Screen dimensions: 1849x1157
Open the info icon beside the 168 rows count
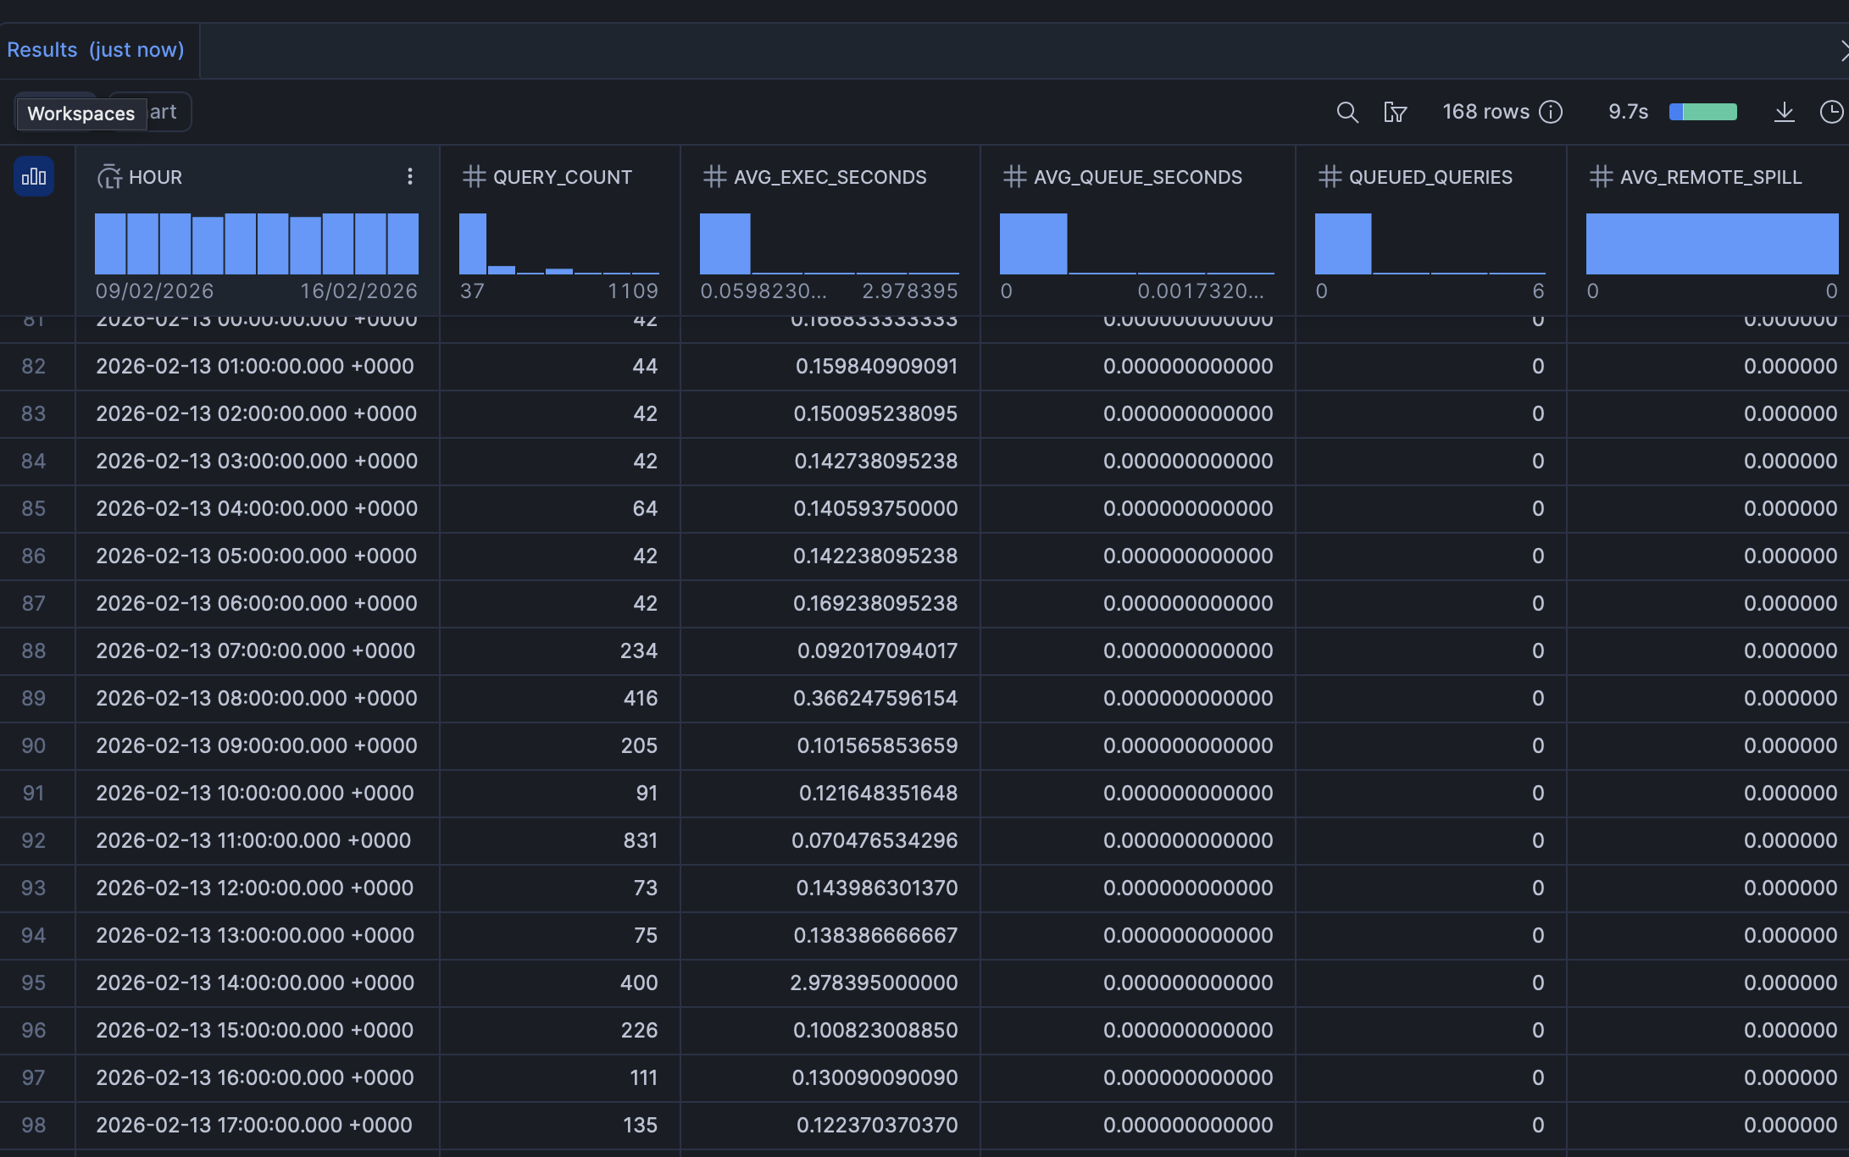[1551, 112]
